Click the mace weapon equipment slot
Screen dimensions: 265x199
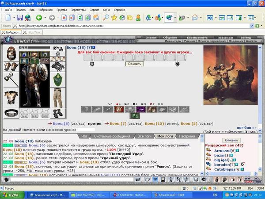pyautogui.click(x=11, y=80)
